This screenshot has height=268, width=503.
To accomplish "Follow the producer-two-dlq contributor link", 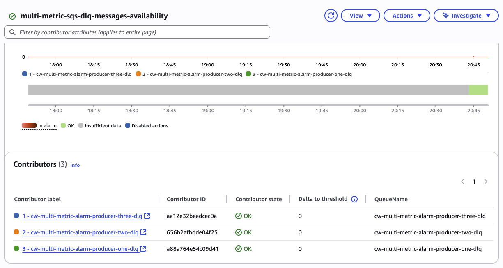I will 80,232.
